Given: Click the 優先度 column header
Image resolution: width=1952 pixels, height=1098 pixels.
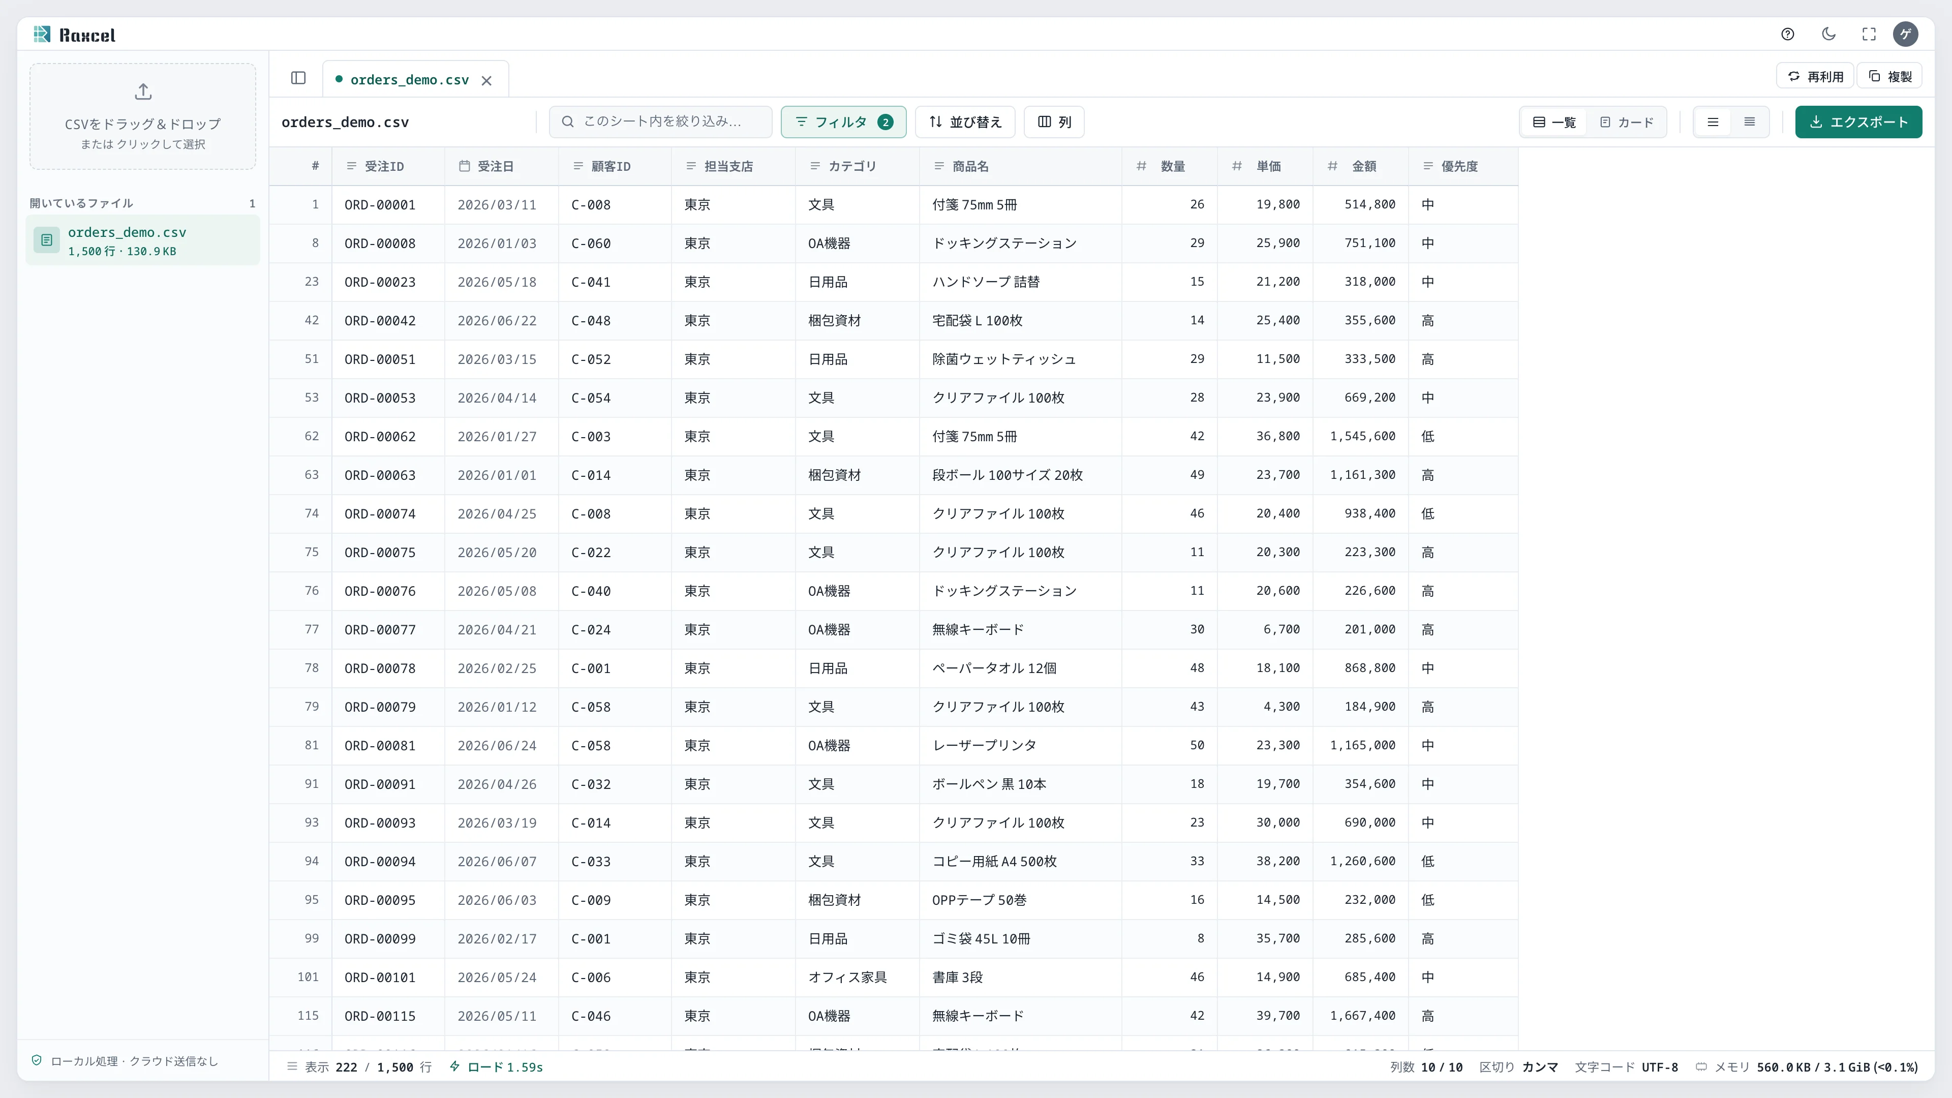Looking at the screenshot, I should 1462,166.
